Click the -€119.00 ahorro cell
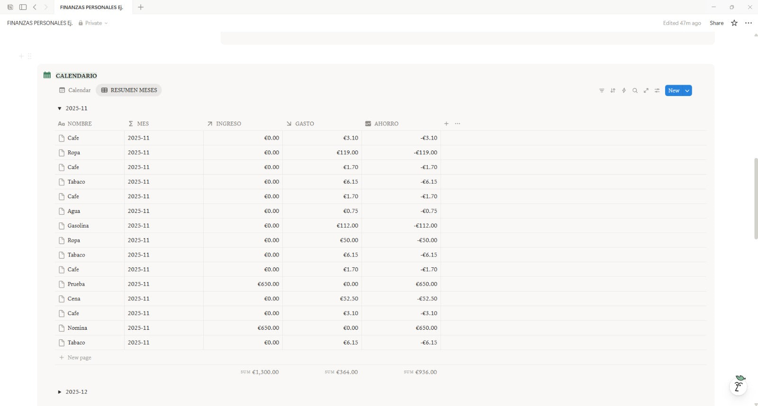The image size is (758, 406). (401, 152)
